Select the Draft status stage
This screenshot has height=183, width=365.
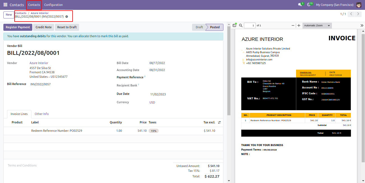(x=199, y=27)
